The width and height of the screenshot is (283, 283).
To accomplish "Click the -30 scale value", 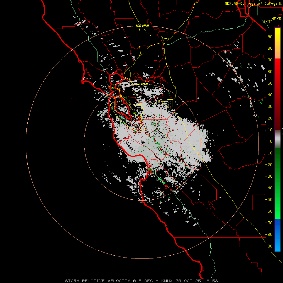I will 269,176.
